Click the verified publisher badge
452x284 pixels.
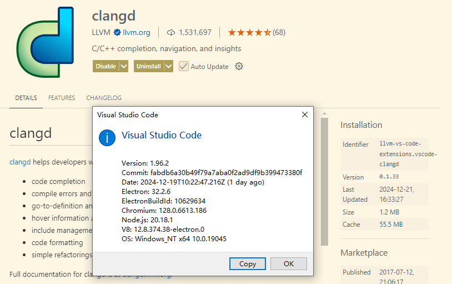117,32
